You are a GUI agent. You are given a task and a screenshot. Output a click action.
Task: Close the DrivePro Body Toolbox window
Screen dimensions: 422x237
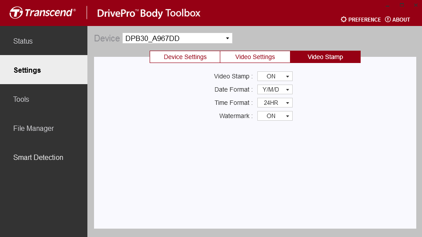point(415,5)
